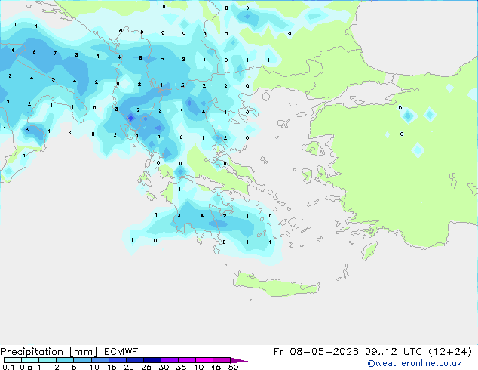Click the 0.5–1 mm legend swatch
478x370 pixels.
pos(30,360)
